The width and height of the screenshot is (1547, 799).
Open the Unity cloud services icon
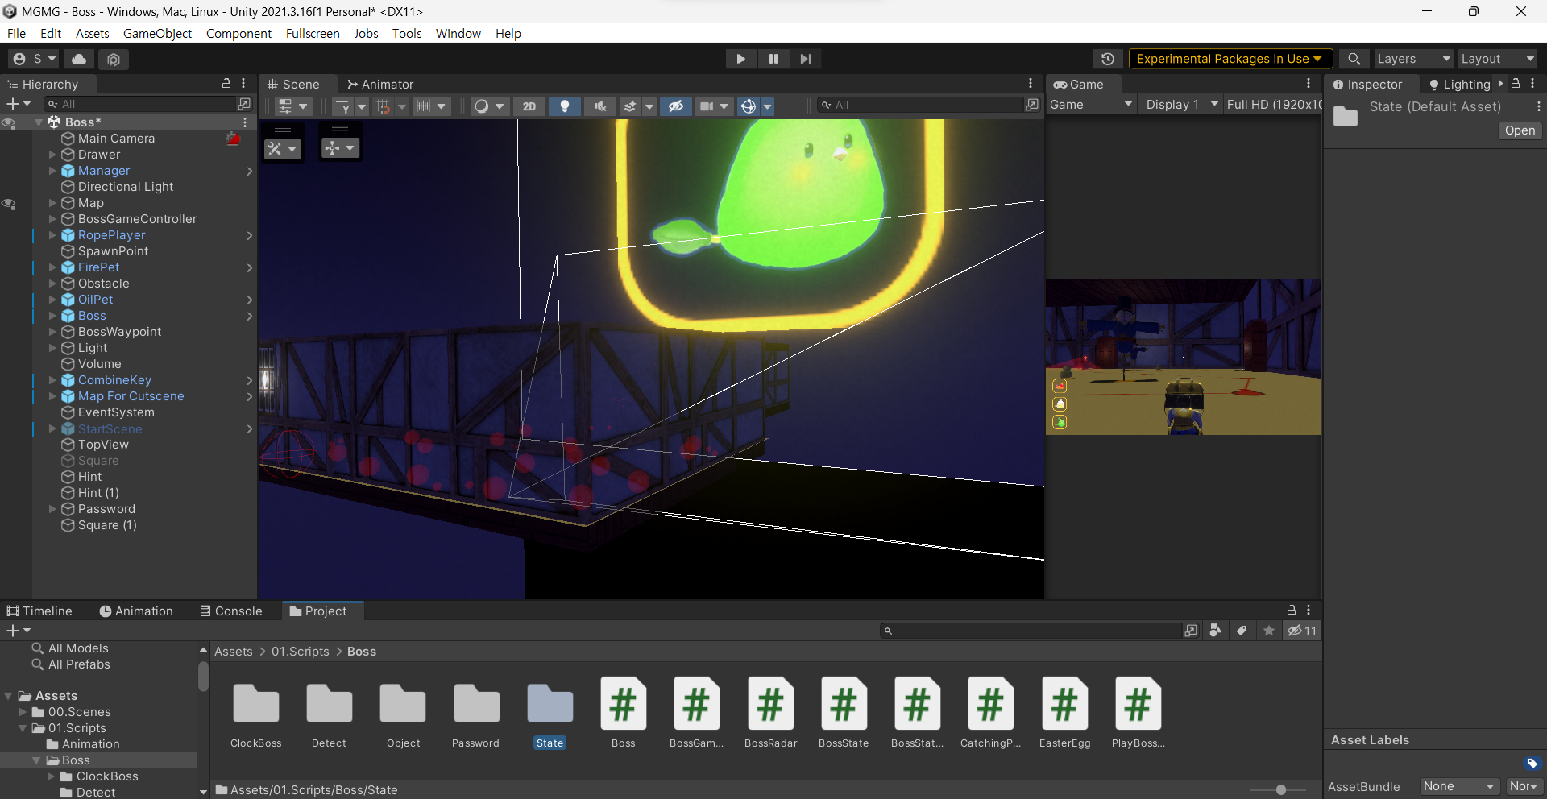coord(79,59)
